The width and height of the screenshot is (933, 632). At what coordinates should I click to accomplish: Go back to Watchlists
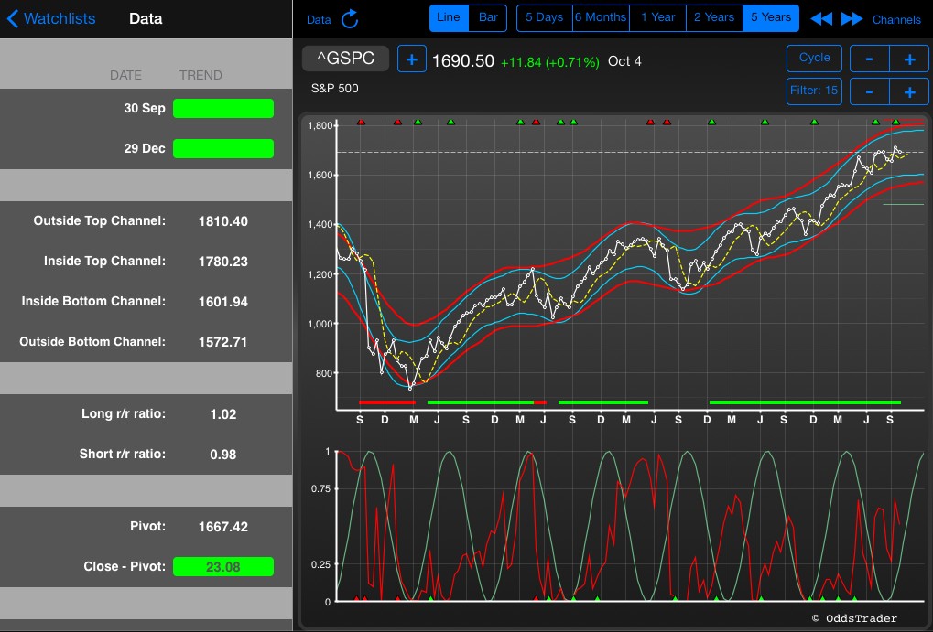[x=51, y=18]
